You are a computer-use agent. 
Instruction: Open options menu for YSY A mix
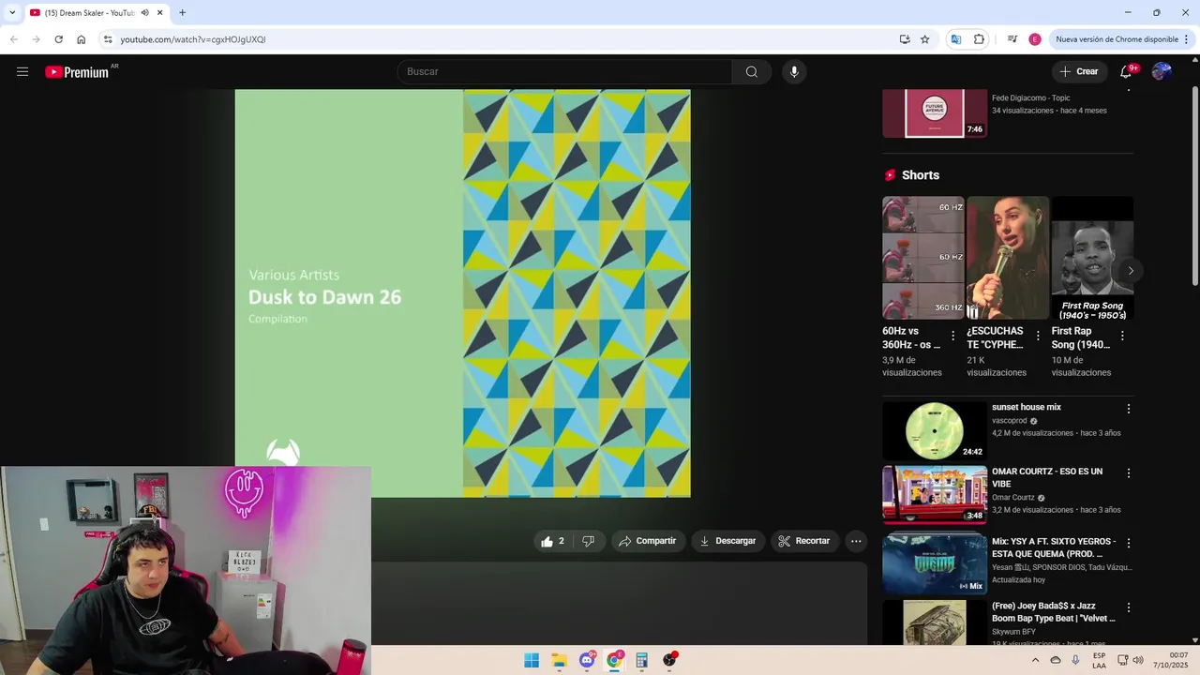click(x=1129, y=543)
